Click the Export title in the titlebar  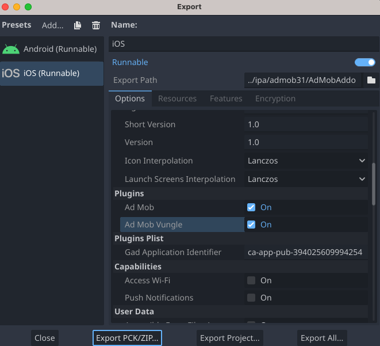coord(189,7)
